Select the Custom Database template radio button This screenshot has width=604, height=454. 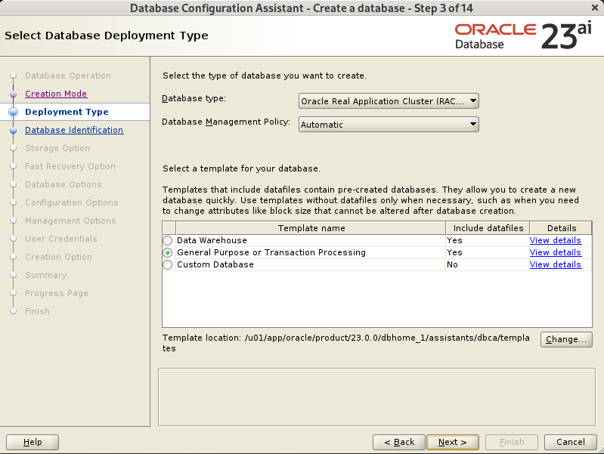168,265
